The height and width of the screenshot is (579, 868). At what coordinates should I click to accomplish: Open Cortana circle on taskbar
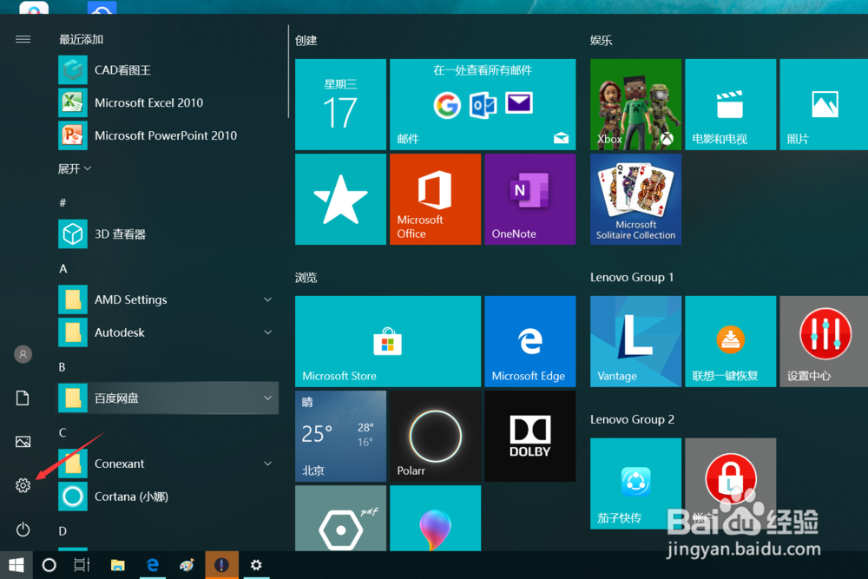pos(49,564)
